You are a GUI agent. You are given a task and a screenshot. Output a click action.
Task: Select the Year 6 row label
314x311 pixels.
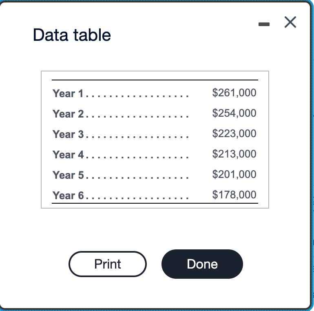(x=68, y=195)
